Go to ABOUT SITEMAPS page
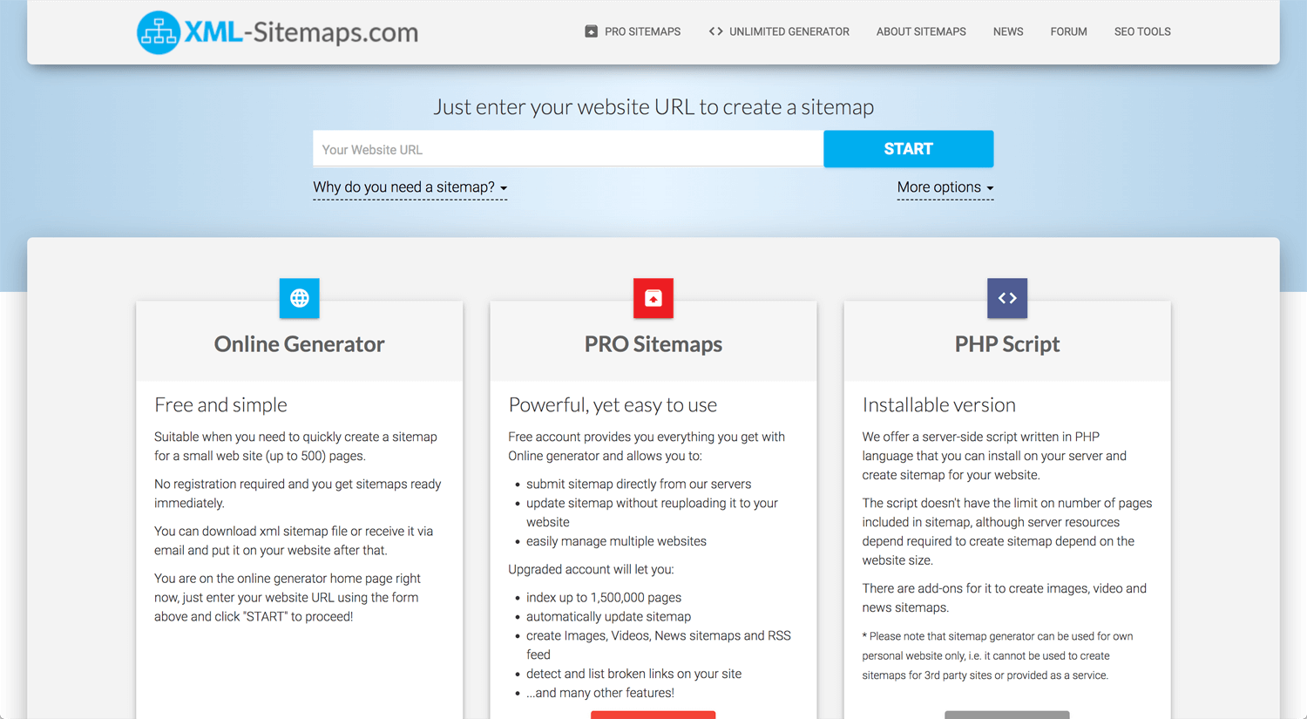The height and width of the screenshot is (719, 1307). (x=921, y=31)
